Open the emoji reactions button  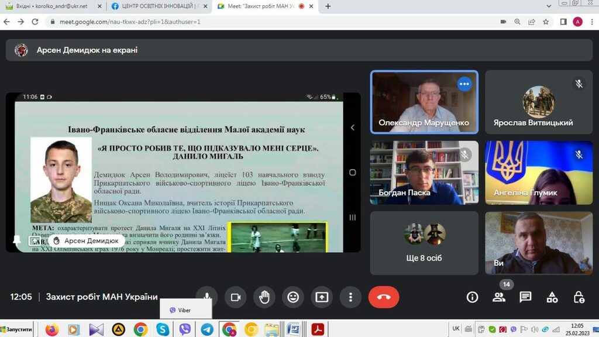click(293, 297)
